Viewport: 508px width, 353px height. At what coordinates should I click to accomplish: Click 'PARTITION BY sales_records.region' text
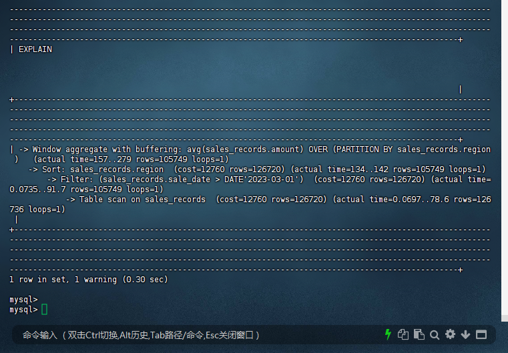(413, 149)
